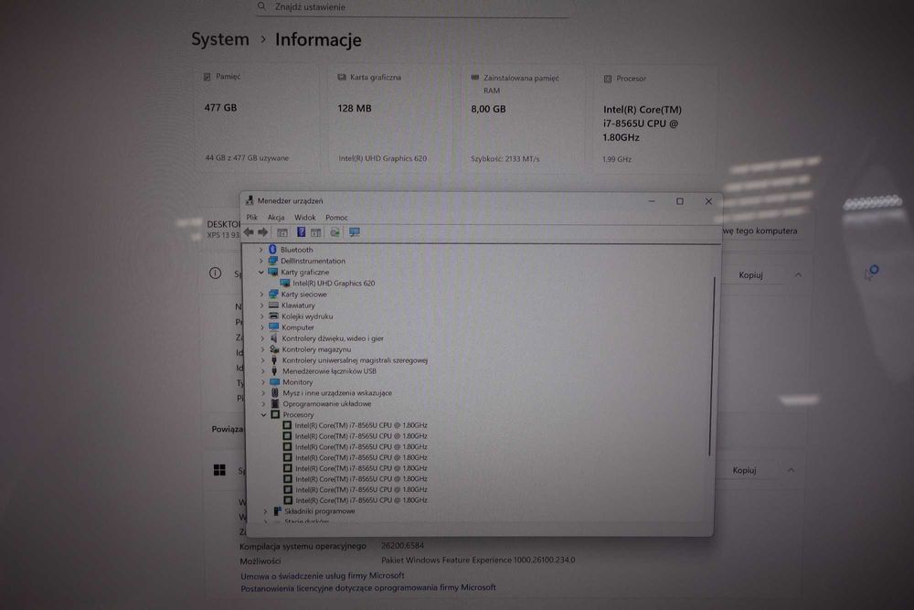
Task: Click the Windows logo icon in Settings
Action: pos(219,470)
